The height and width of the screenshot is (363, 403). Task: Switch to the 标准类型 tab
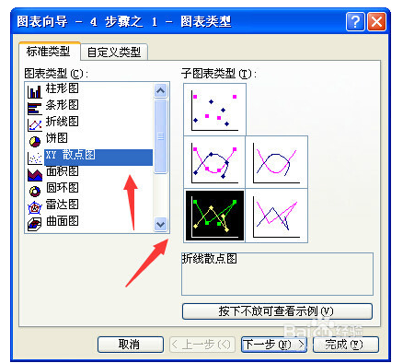coord(49,52)
